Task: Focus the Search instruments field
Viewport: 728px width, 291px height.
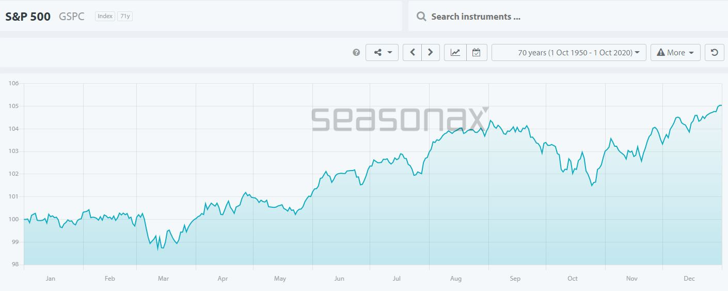Action: tap(568, 17)
